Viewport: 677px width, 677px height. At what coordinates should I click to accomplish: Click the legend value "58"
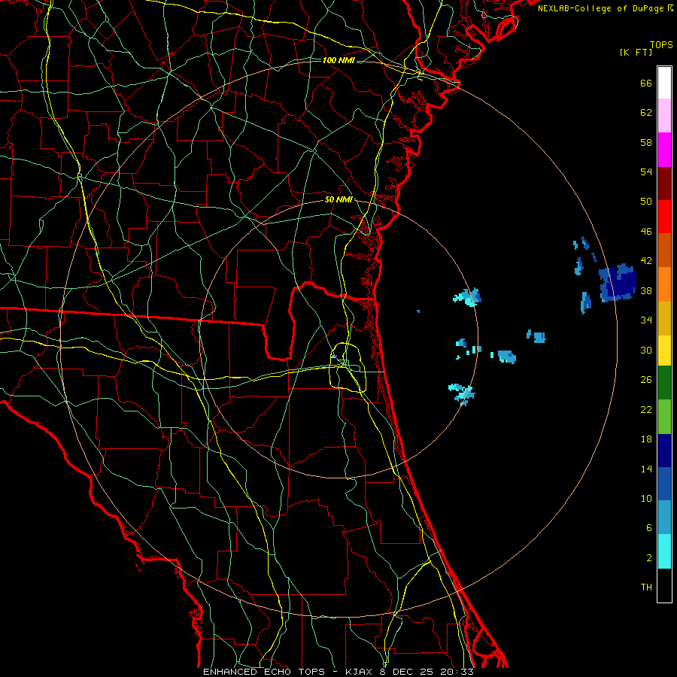(646, 142)
